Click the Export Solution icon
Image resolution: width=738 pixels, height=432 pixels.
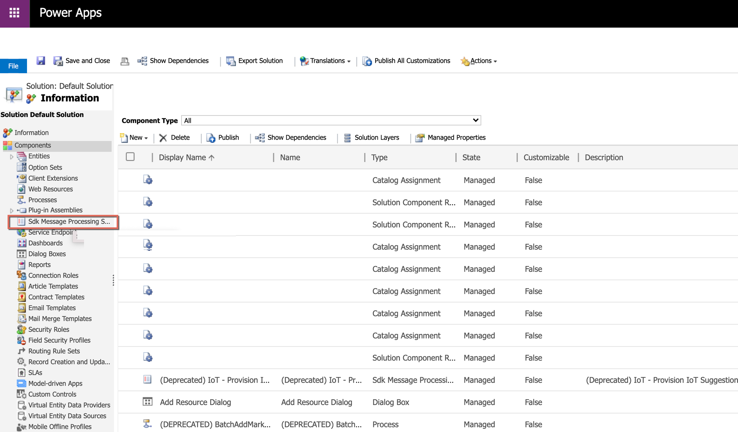coord(231,61)
